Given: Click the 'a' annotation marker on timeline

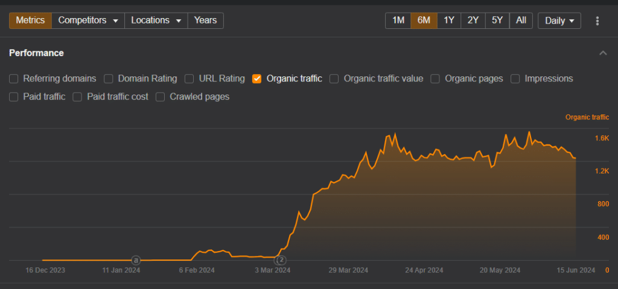Looking at the screenshot, I should point(136,261).
